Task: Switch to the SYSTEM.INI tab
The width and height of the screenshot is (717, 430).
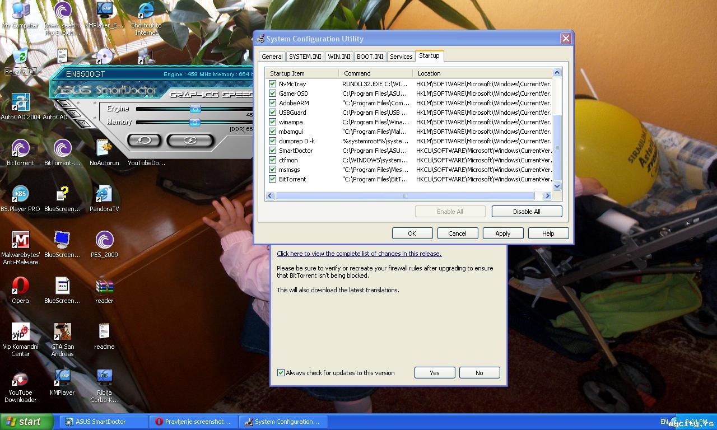Action: [305, 57]
